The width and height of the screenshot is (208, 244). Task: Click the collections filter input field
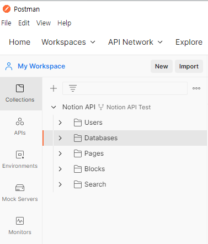(x=125, y=88)
